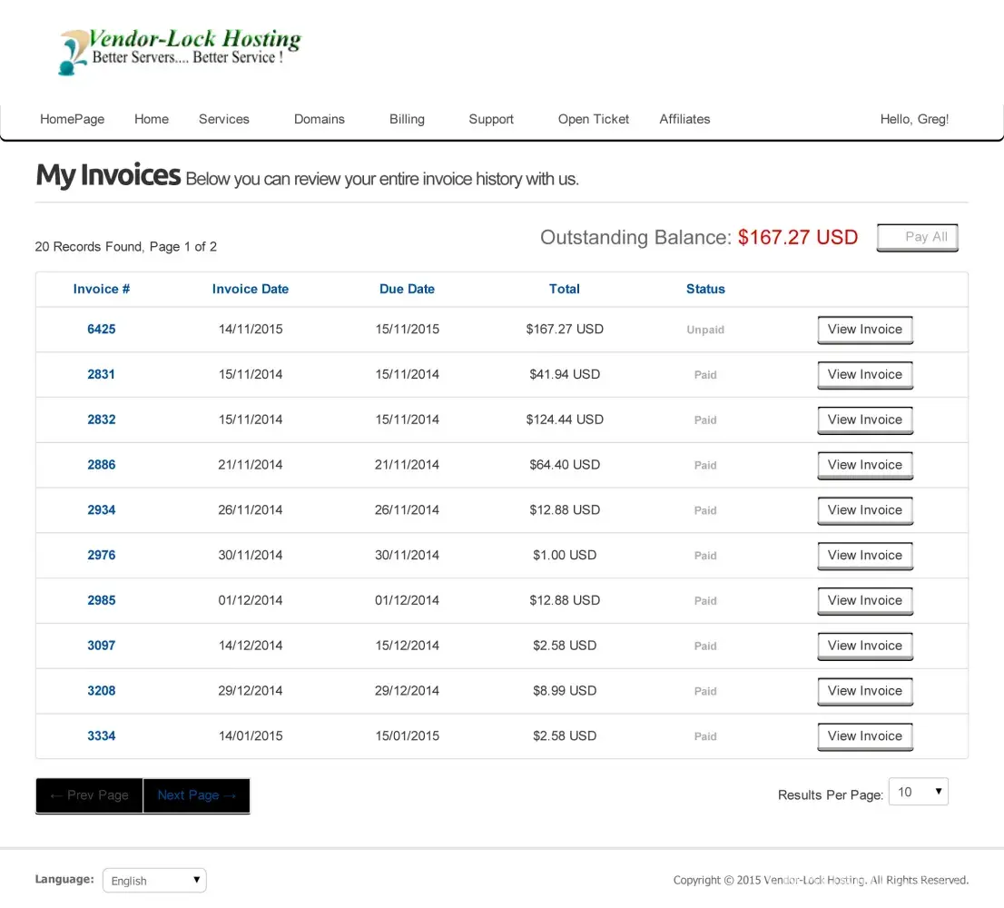Image resolution: width=1004 pixels, height=908 pixels.
Task: Open invoice number 2886 link
Action: (x=102, y=465)
